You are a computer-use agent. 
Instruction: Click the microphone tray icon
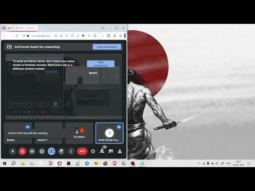tap(208, 164)
